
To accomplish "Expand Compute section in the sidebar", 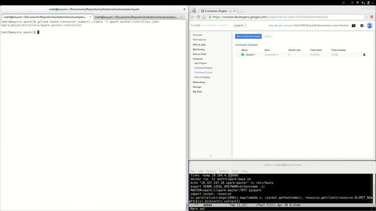I will pos(197,59).
